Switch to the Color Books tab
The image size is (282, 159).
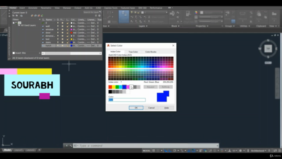tap(151, 52)
